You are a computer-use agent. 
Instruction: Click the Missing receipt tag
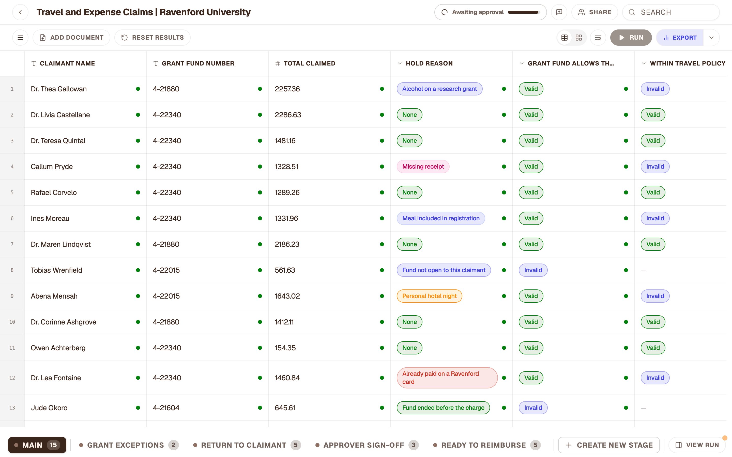coord(423,167)
